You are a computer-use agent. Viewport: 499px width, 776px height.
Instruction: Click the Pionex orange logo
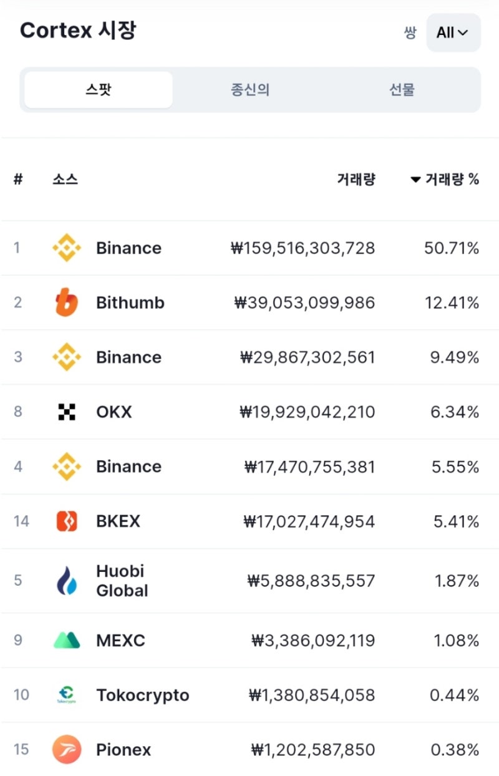coord(67,749)
